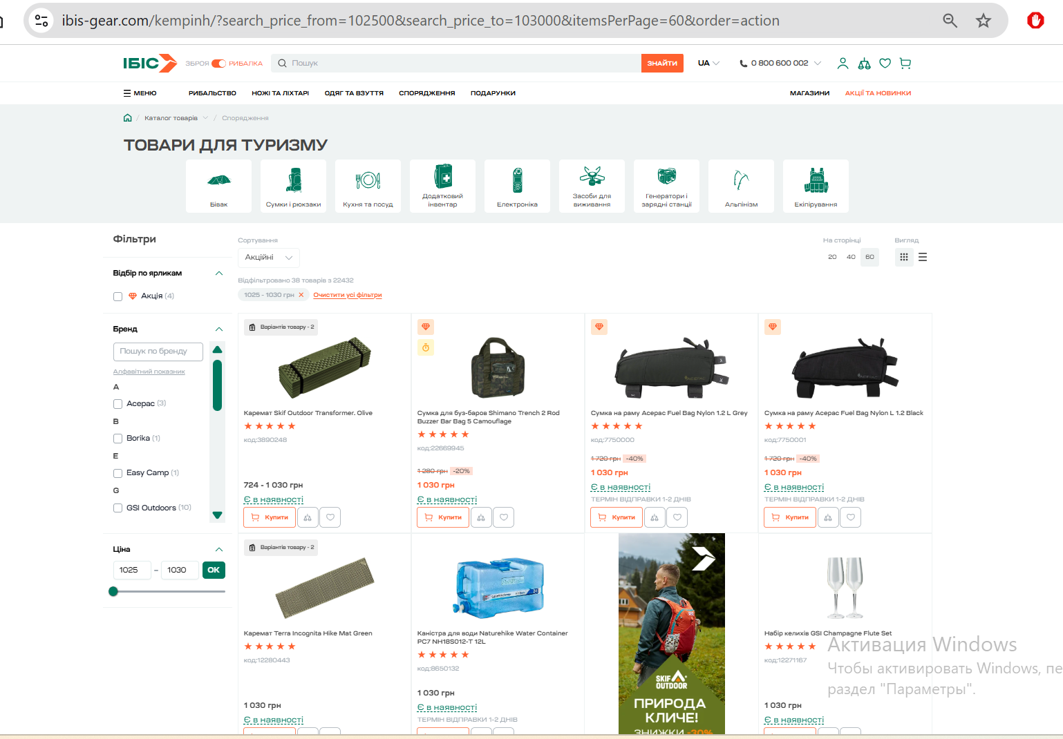Viewport: 1063px width, 739px height.
Task: Open the Генератори і зарядні станції category
Action: point(667,186)
